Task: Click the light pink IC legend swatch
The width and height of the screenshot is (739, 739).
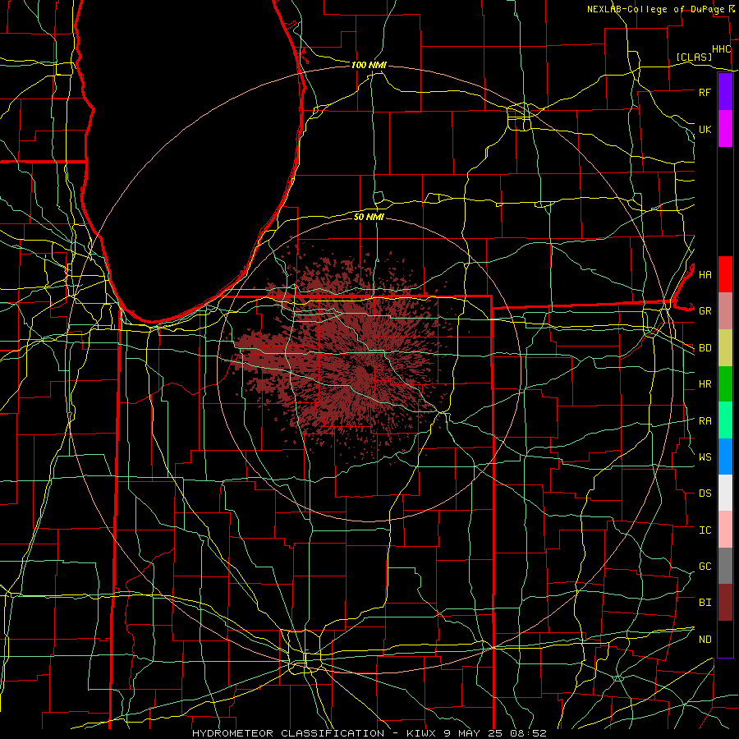Action: tap(725, 530)
